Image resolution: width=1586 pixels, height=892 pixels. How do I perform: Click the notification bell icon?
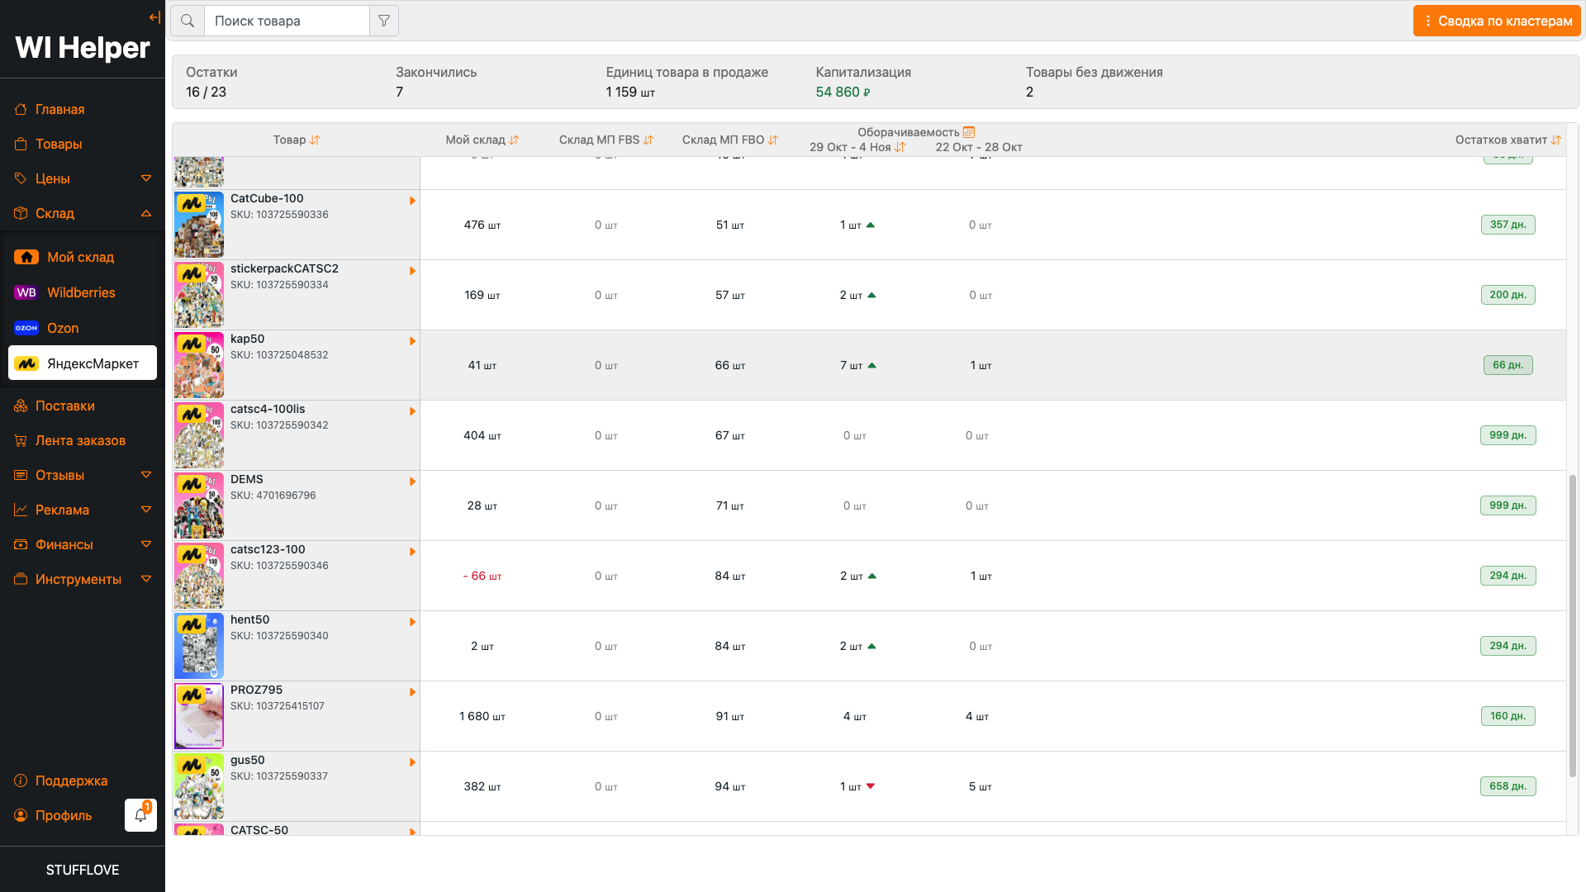click(140, 815)
